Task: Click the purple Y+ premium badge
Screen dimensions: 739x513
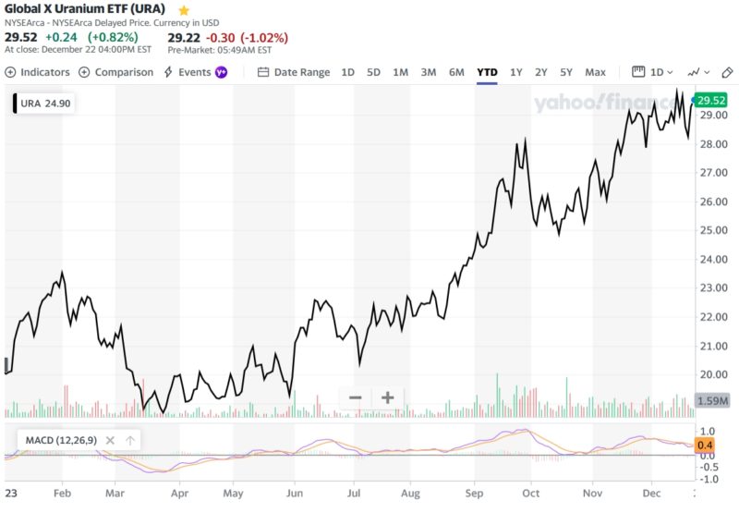Action: 221,72
